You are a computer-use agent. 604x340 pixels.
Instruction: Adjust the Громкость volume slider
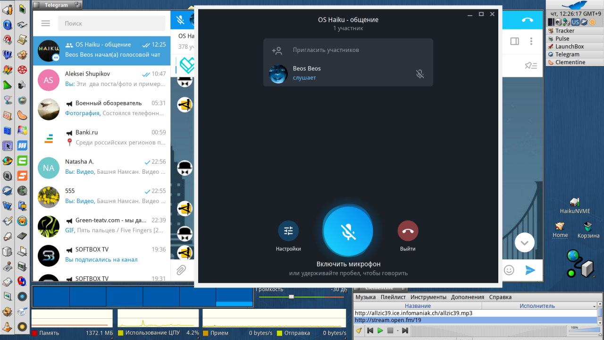tap(302, 297)
